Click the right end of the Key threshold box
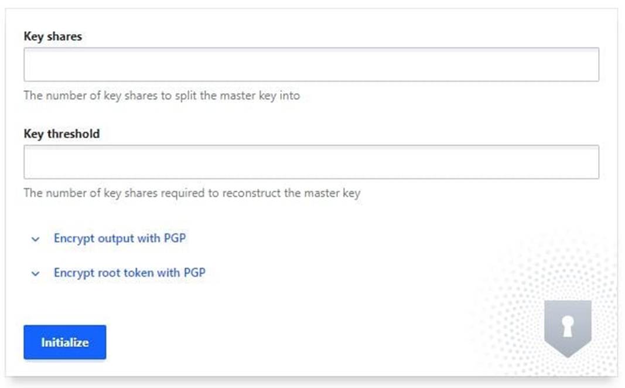625x388 pixels. coord(589,162)
